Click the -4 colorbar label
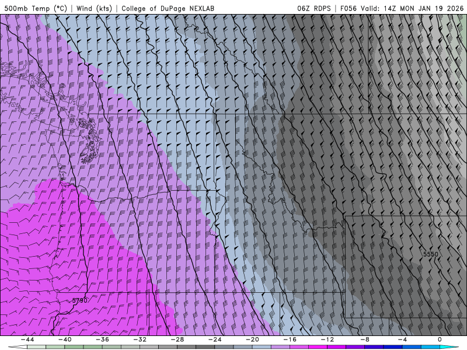This screenshot has width=467, height=350. 402,339
